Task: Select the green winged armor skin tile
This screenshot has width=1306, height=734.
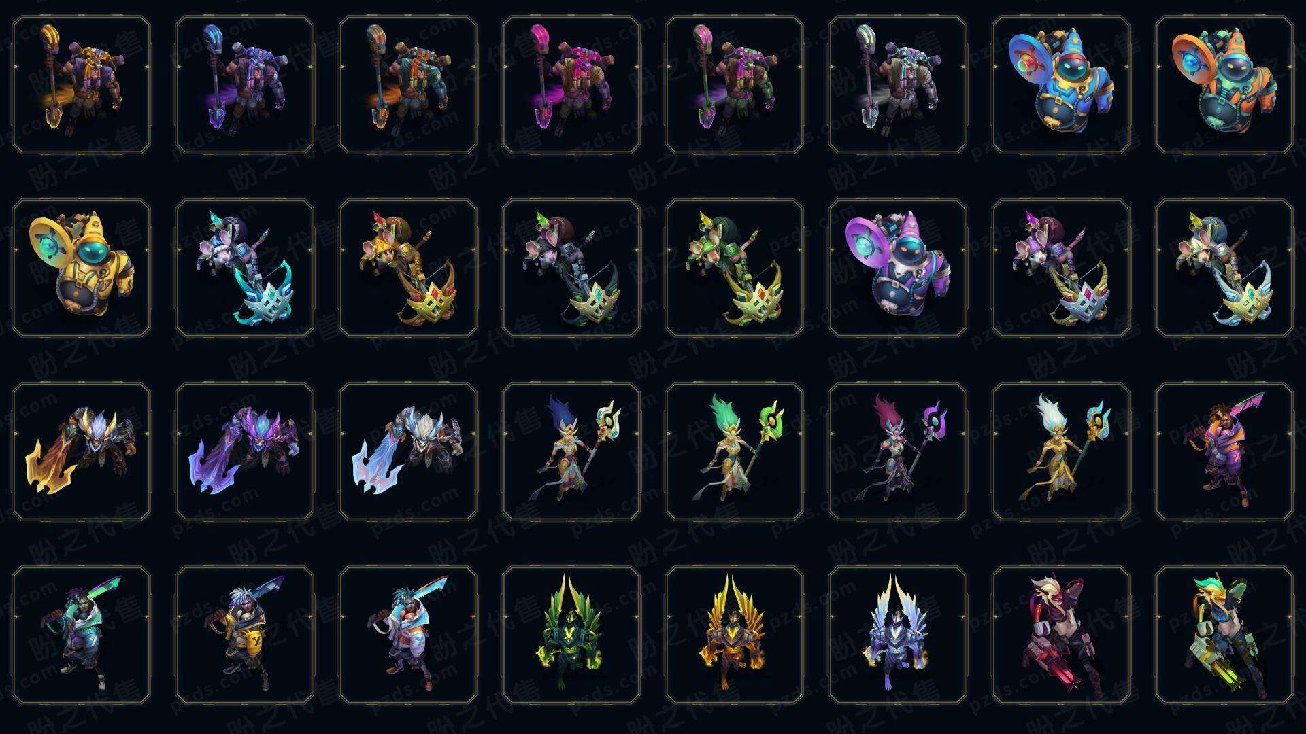Action: click(571, 635)
